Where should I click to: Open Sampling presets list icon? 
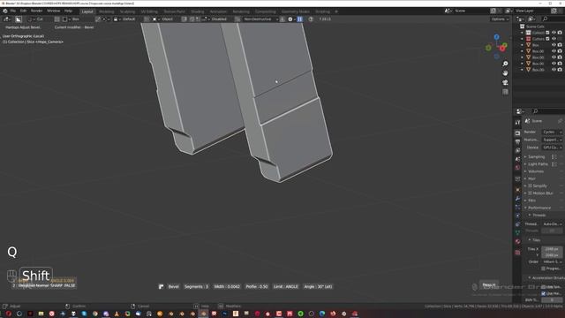[x=554, y=157]
